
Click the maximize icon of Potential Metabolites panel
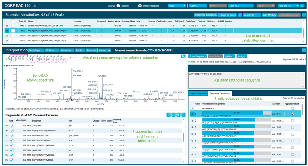click(303, 14)
